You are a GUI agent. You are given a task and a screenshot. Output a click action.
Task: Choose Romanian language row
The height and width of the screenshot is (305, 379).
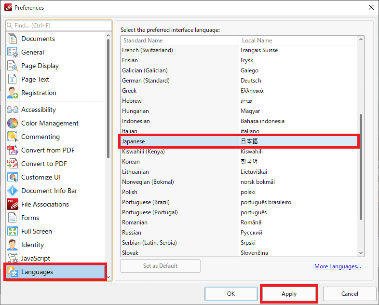point(239,222)
